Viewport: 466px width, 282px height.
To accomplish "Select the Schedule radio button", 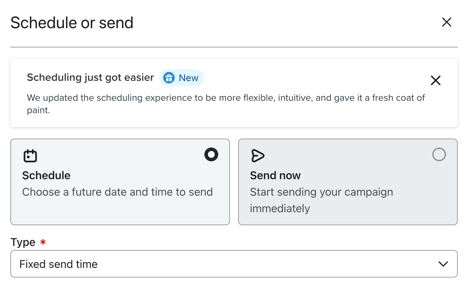I will [211, 154].
